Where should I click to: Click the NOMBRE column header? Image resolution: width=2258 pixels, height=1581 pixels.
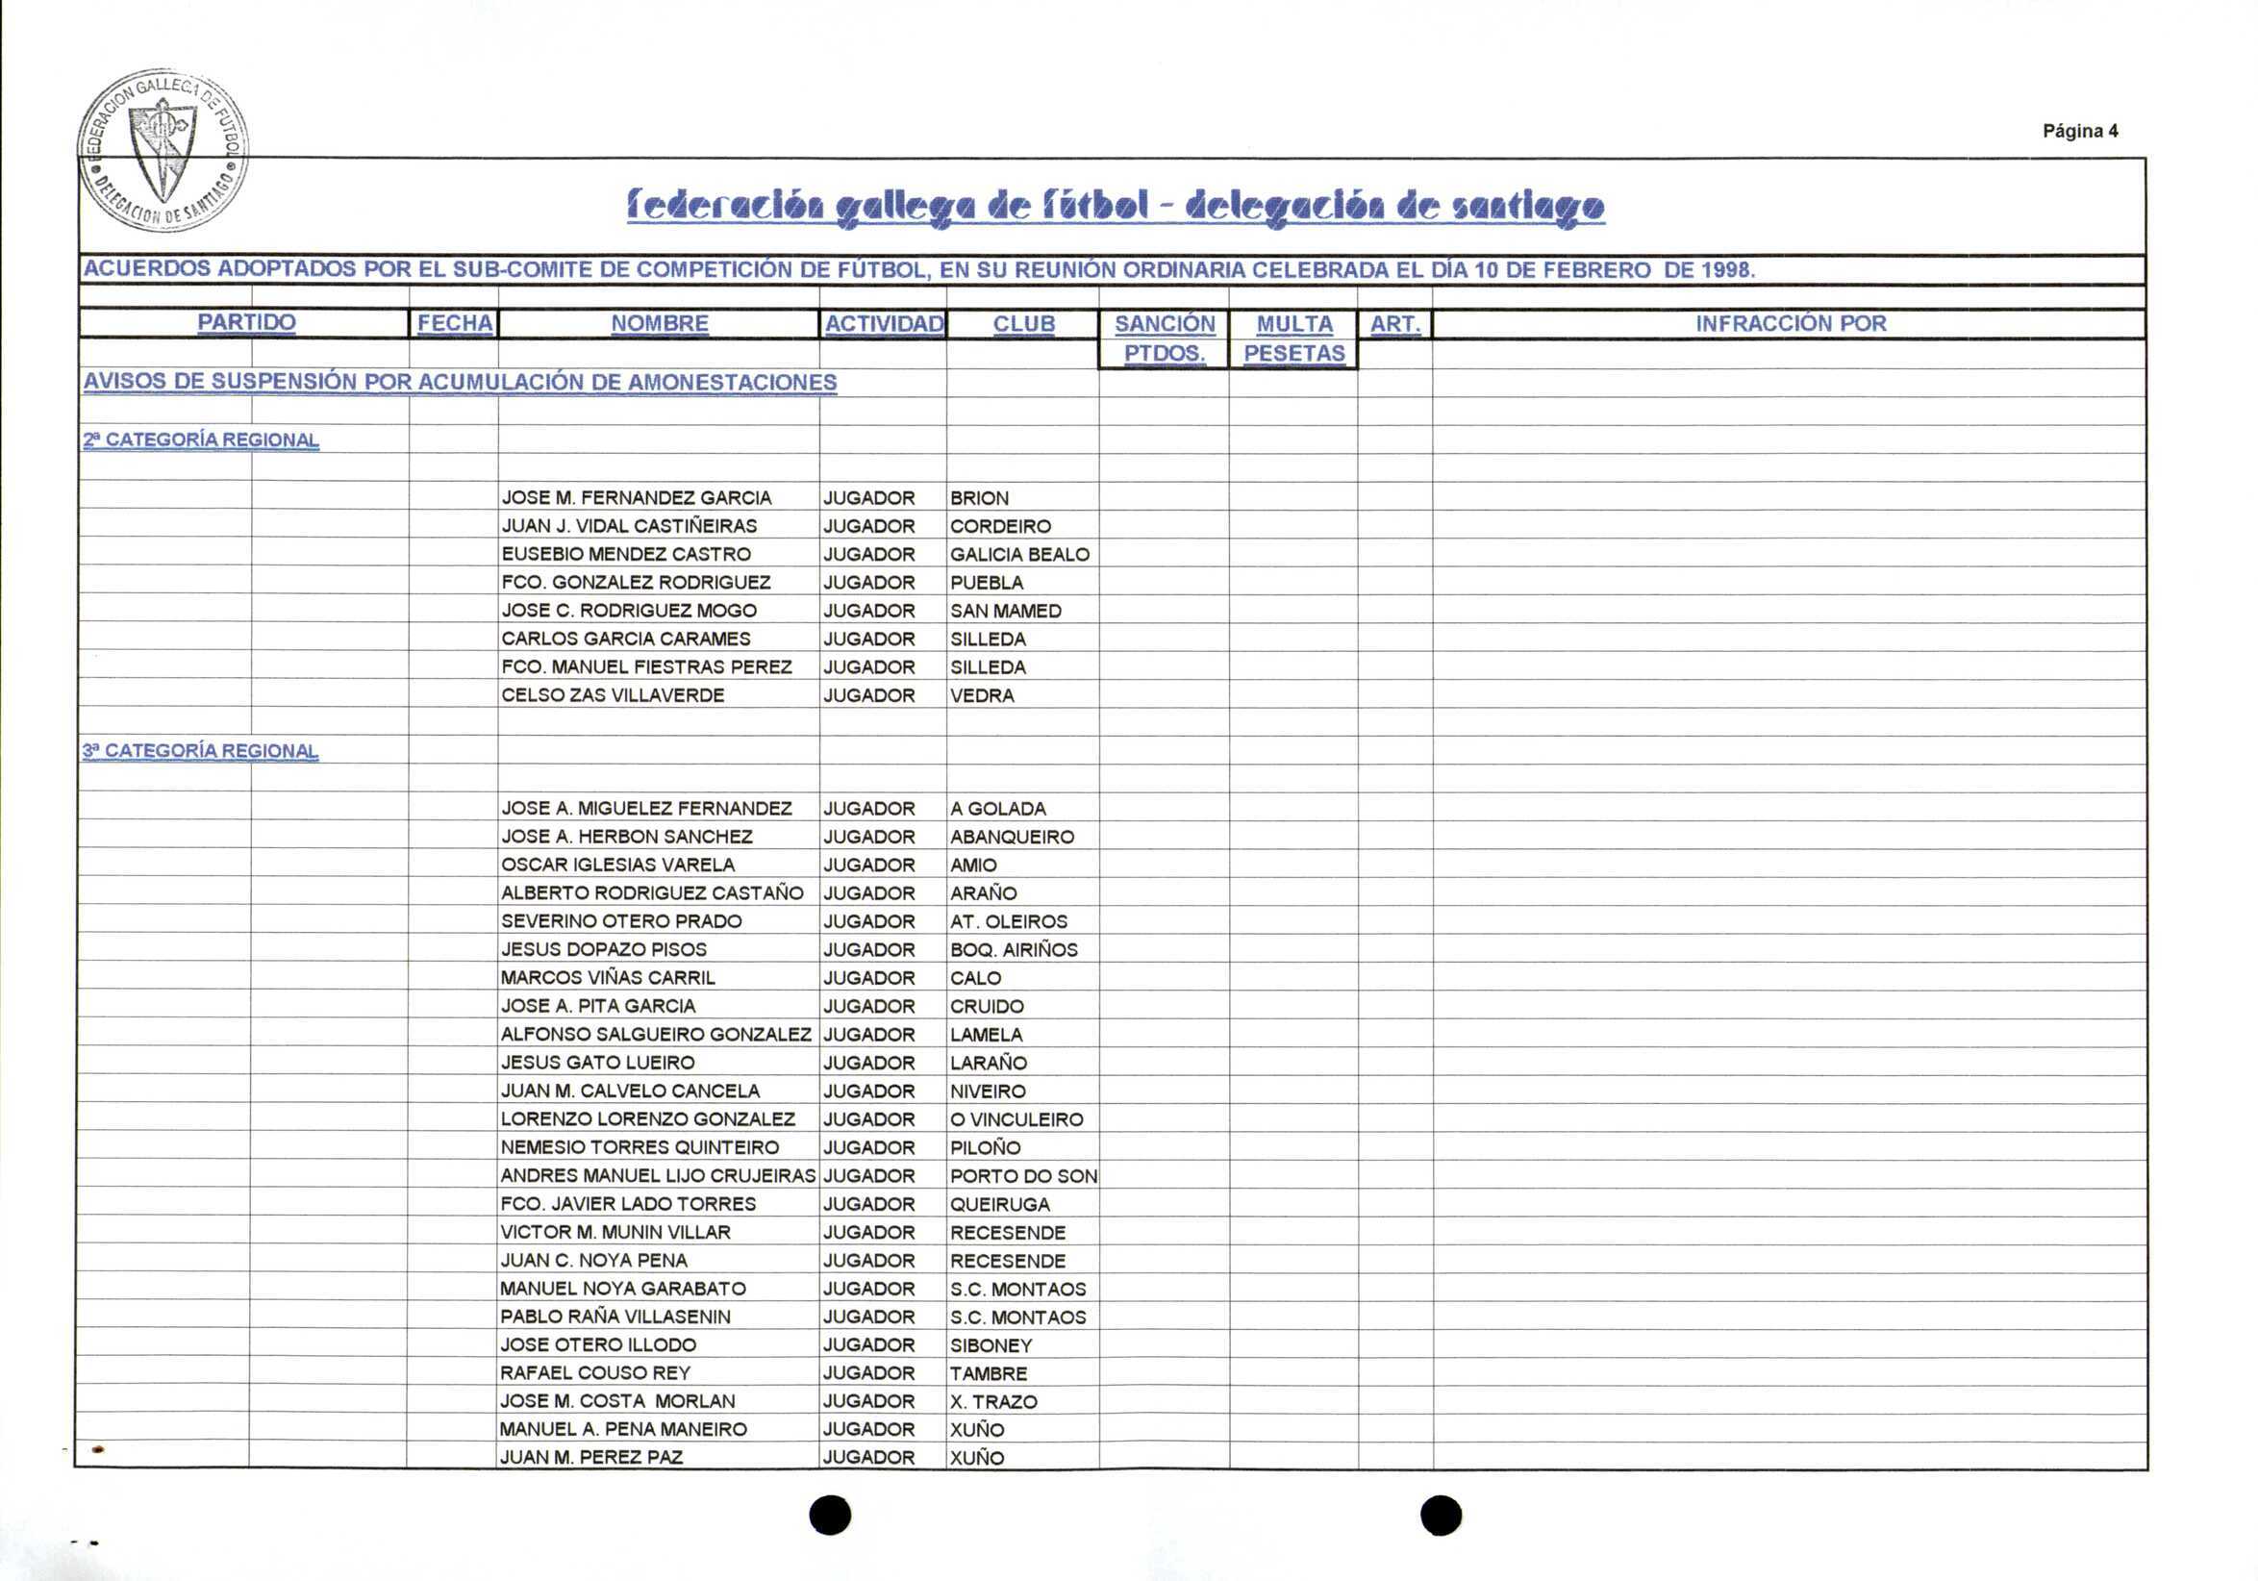coord(659,323)
